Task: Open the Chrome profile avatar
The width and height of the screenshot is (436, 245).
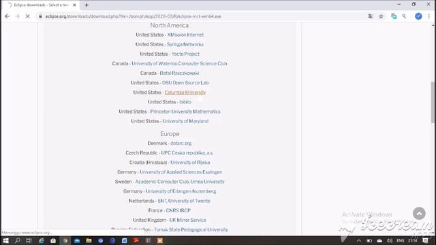Action: [x=418, y=16]
